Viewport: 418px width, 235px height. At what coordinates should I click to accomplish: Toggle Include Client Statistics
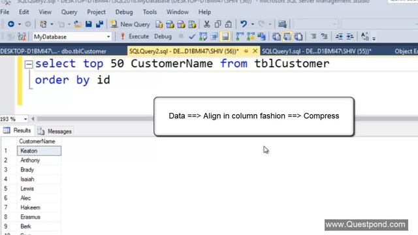(x=261, y=37)
